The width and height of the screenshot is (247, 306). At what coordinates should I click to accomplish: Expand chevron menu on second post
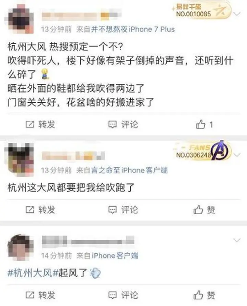(x=237, y=155)
